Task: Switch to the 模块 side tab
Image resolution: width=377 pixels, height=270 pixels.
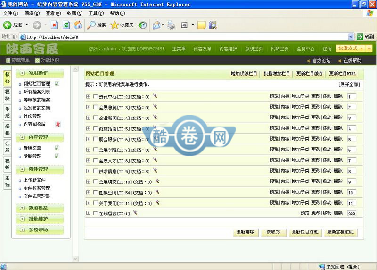Action: tap(8, 95)
